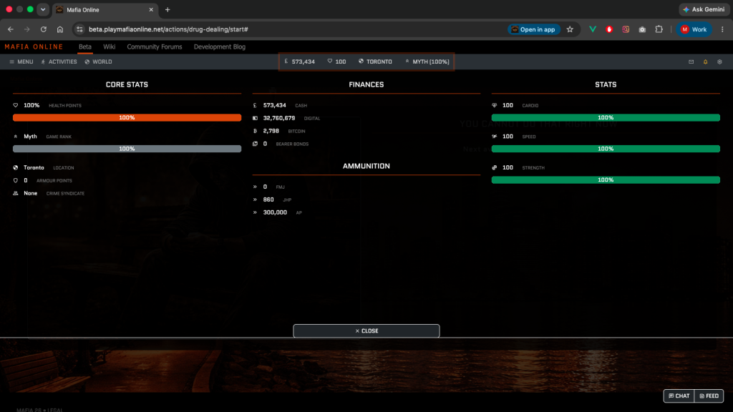Open the MENU hamburger item
733x412 pixels.
pos(21,62)
